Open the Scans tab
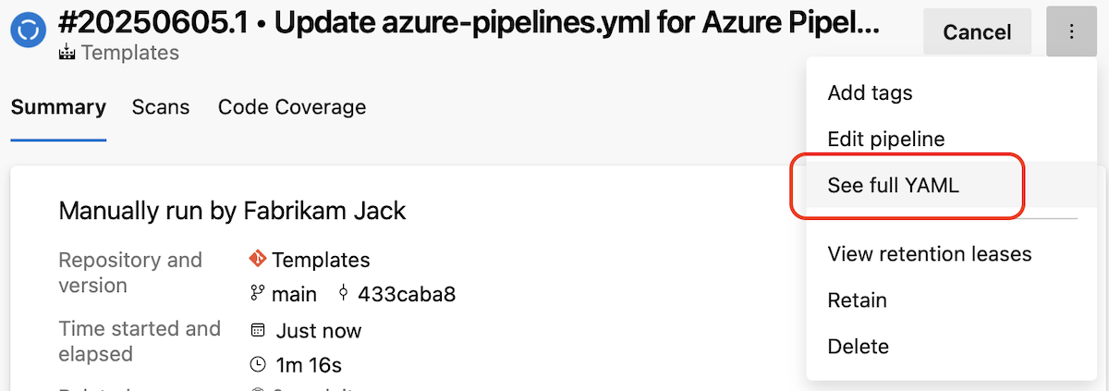 click(x=161, y=107)
